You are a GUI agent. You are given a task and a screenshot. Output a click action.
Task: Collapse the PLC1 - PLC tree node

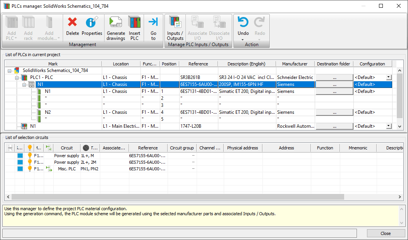[x=17, y=77]
